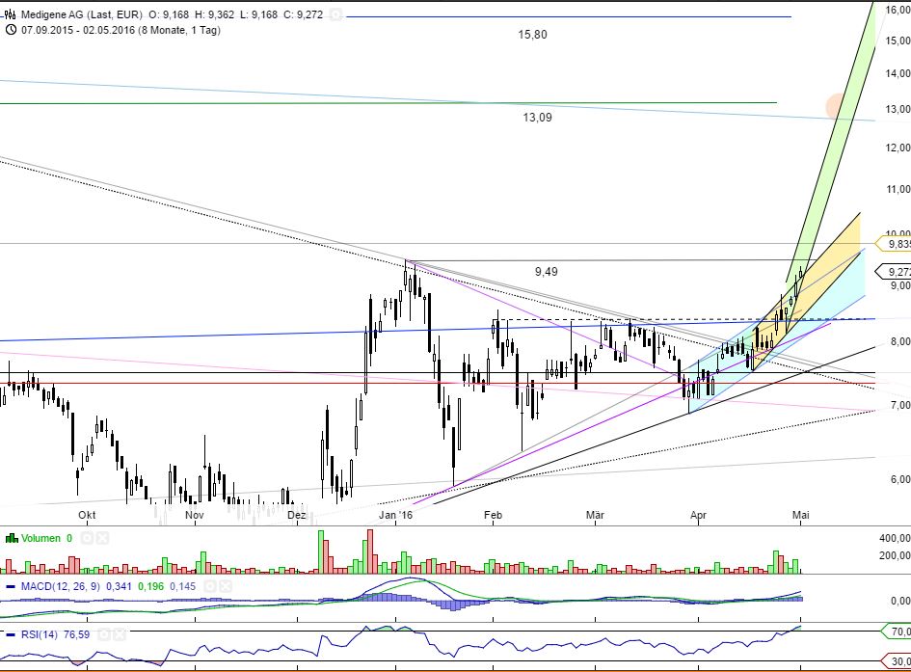Click the 9,835 price marker on the axis
Image resolution: width=911 pixels, height=672 pixels.
coord(897,244)
